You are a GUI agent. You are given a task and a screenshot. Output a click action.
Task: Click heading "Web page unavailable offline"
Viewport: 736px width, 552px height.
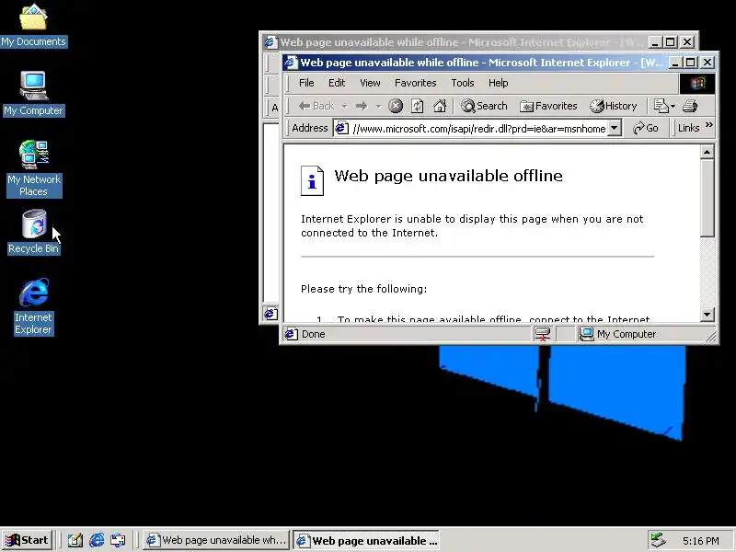(x=448, y=176)
